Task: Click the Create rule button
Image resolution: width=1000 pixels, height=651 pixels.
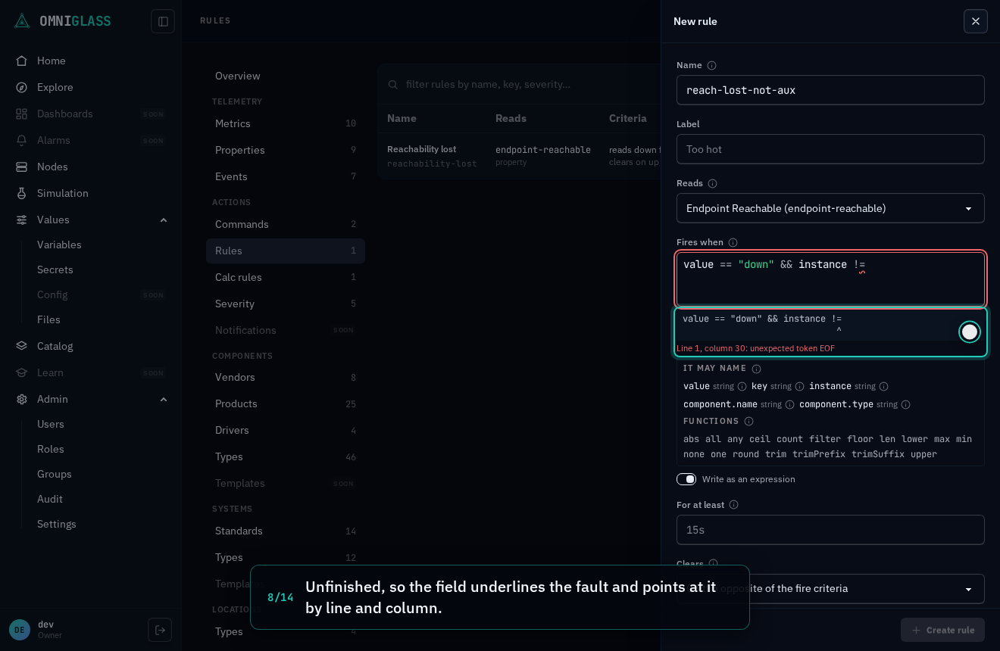Action: click(x=942, y=630)
